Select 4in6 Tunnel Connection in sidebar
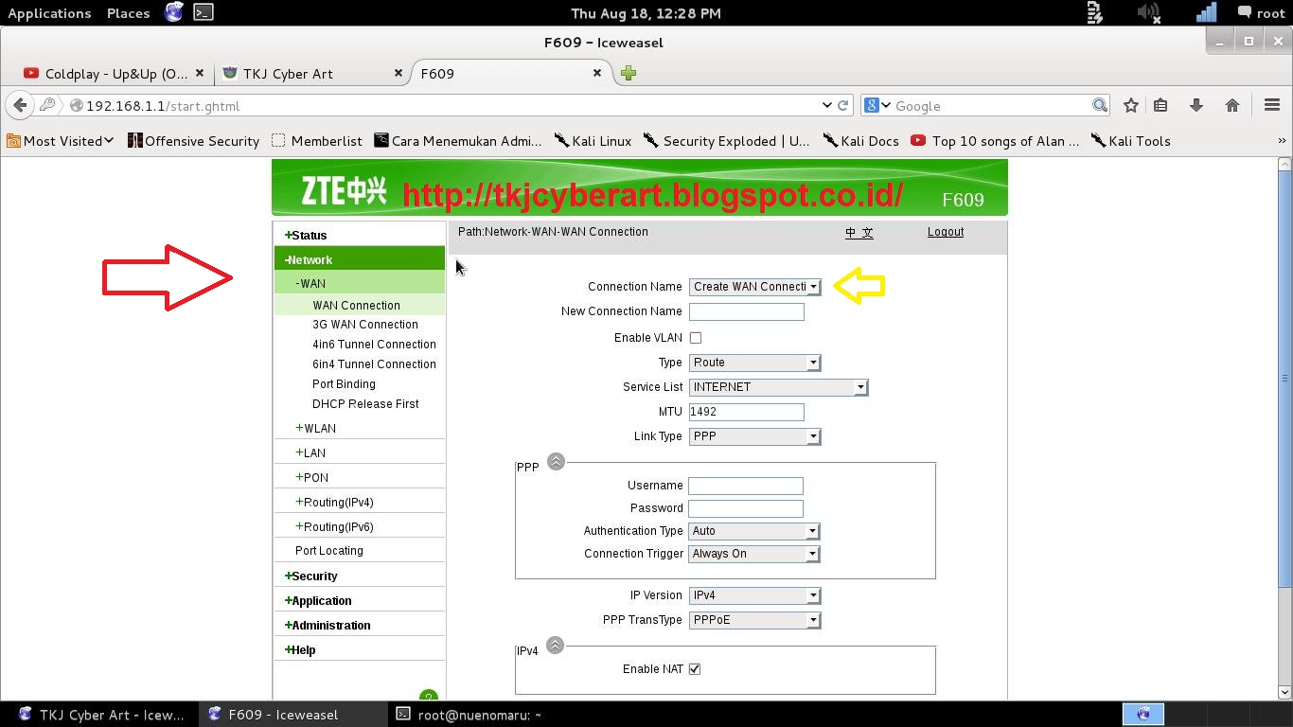This screenshot has height=727, width=1293. pos(374,344)
